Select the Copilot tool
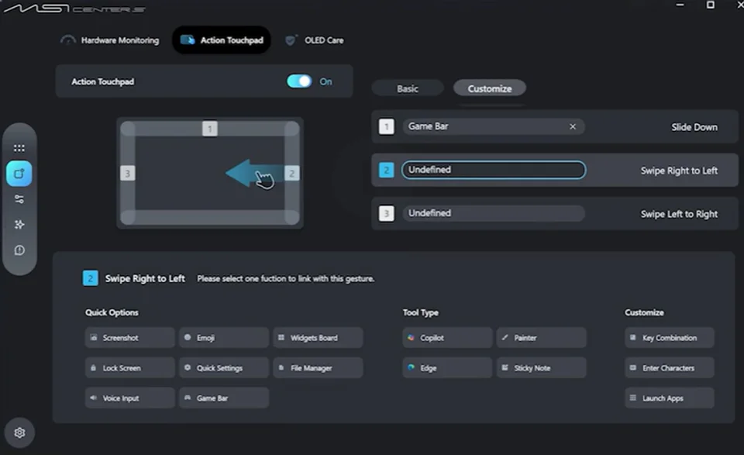744x455 pixels. point(447,338)
